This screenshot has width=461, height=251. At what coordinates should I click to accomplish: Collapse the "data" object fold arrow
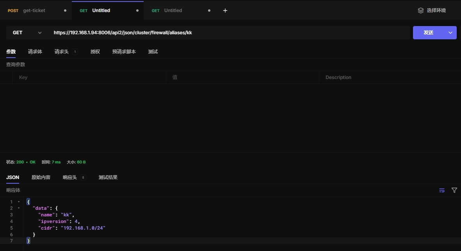coord(19,208)
